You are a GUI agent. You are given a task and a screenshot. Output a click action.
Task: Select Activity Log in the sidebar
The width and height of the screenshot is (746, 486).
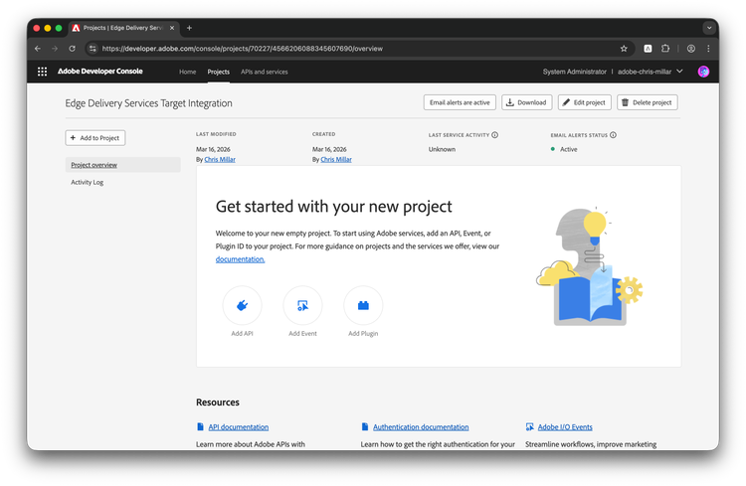pyautogui.click(x=88, y=182)
